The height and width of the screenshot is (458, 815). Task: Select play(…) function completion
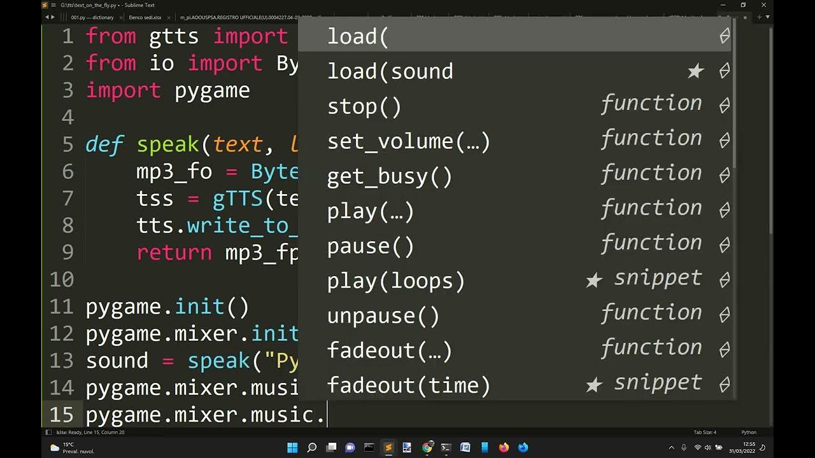[x=514, y=211]
